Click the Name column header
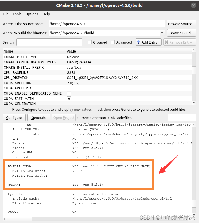The width and height of the screenshot is (199, 223). tap(34, 51)
